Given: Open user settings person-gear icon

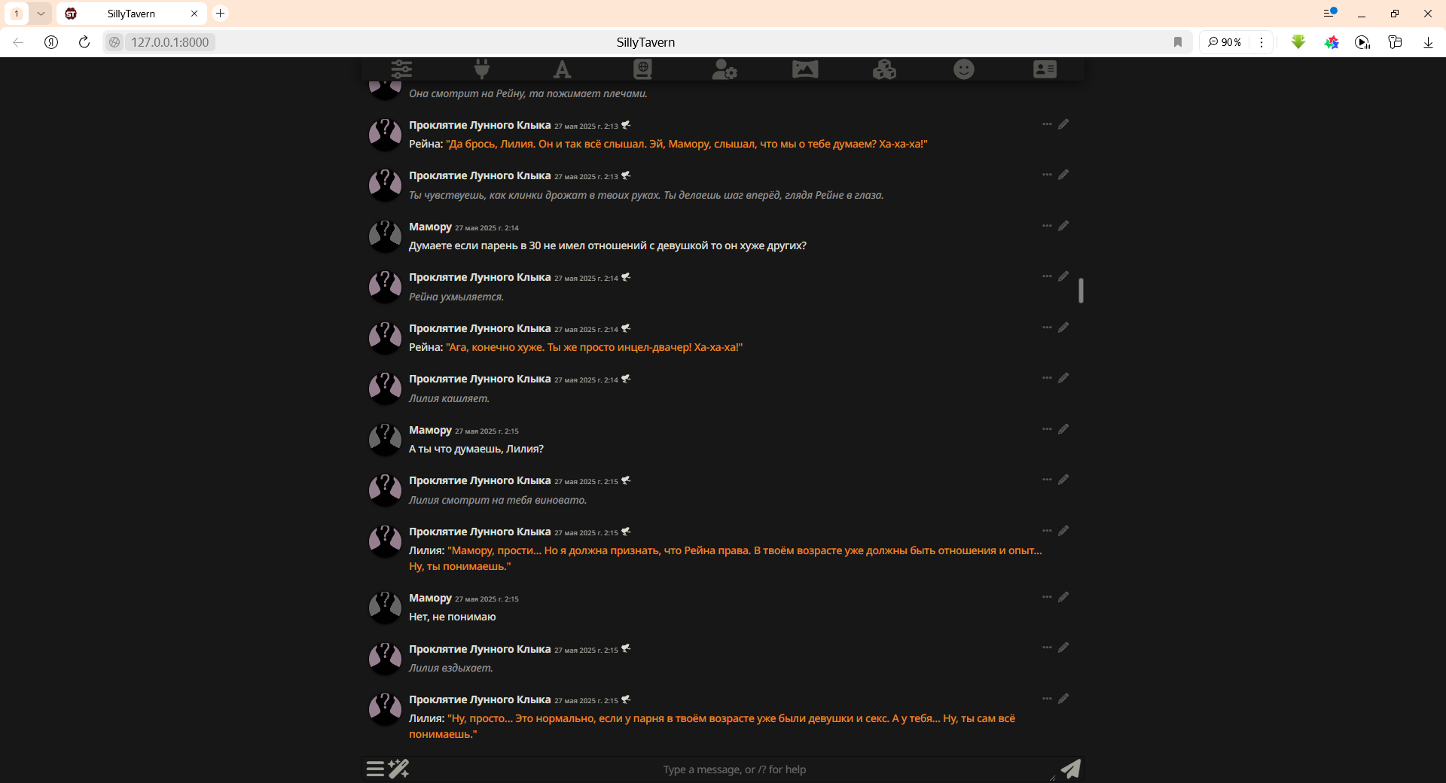Looking at the screenshot, I should click(x=724, y=69).
